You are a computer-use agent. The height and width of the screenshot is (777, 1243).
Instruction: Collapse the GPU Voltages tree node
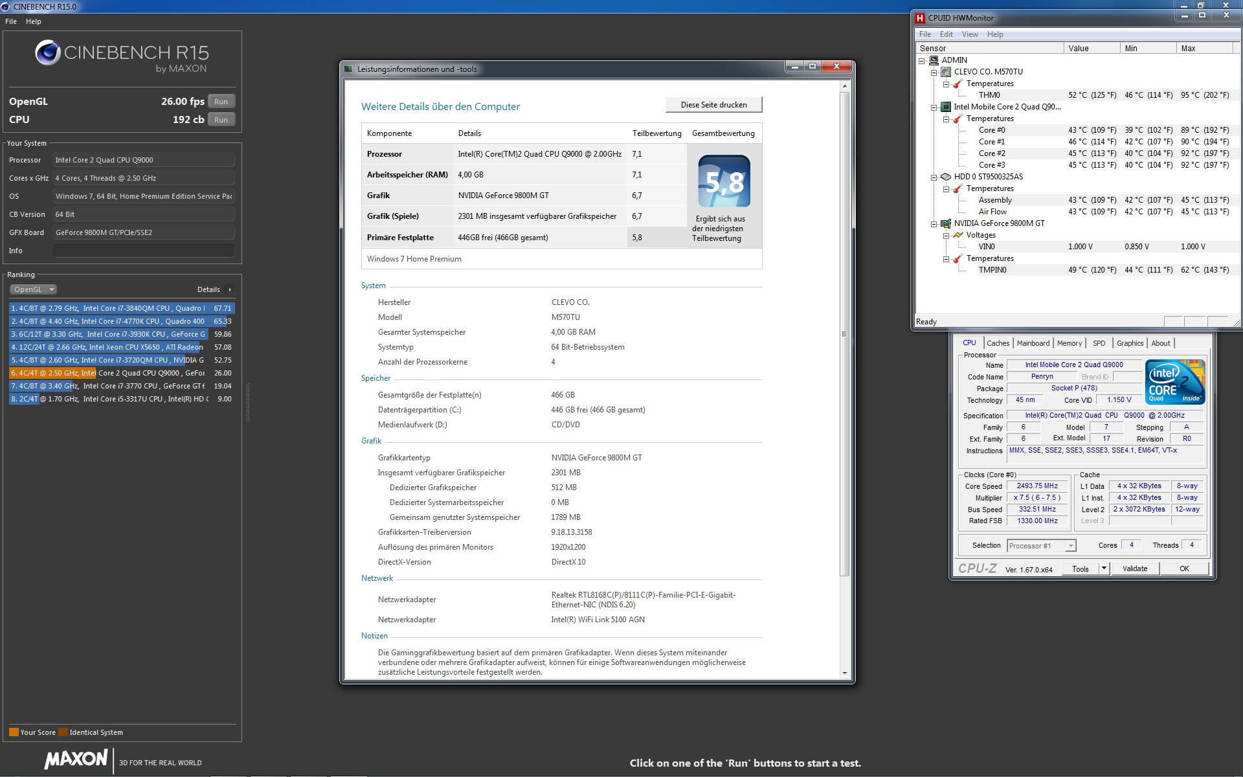(x=946, y=235)
